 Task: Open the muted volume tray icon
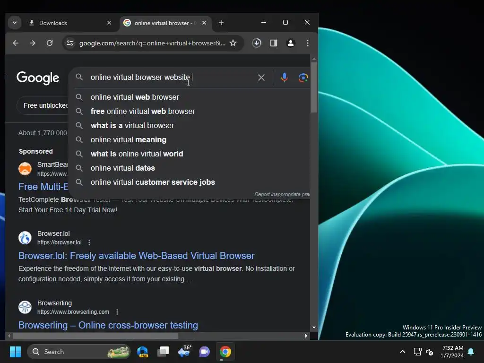430,352
